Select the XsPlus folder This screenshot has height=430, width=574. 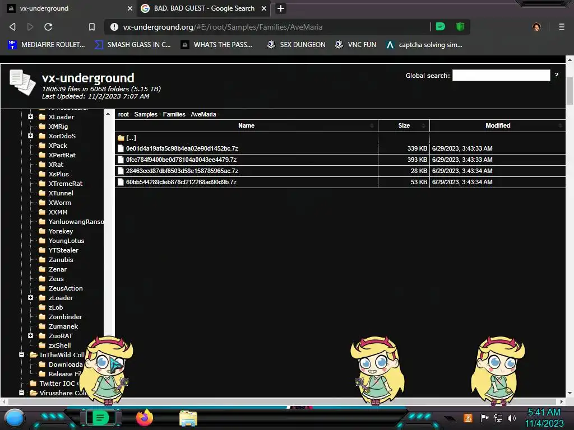54,174
